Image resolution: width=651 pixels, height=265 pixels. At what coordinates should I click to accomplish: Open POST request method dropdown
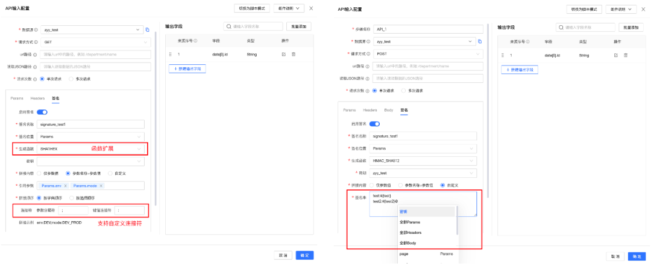(x=426, y=54)
